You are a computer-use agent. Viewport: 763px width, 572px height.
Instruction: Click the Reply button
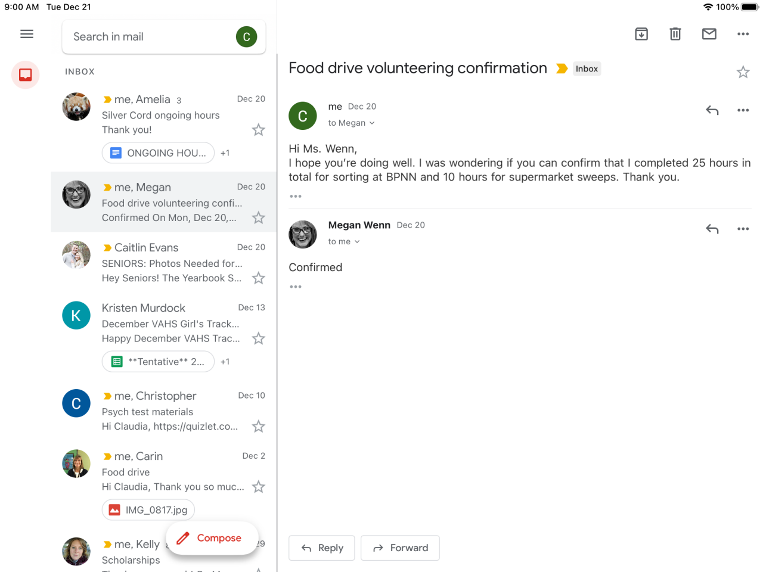tap(322, 548)
